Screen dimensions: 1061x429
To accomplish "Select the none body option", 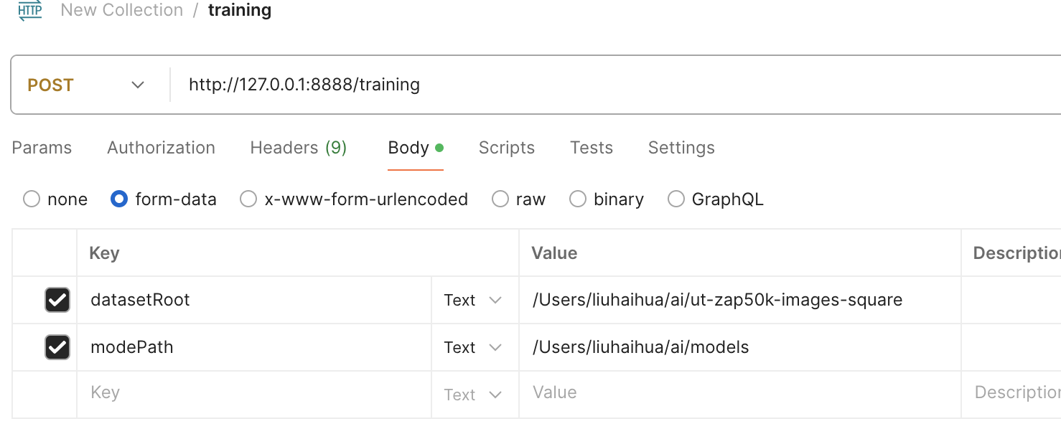I will point(32,199).
